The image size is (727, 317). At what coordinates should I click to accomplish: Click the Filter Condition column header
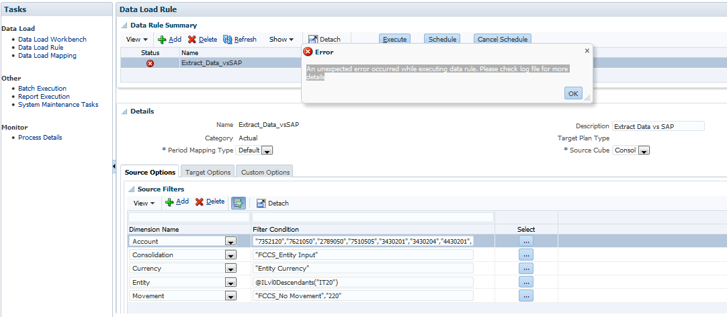(x=275, y=230)
